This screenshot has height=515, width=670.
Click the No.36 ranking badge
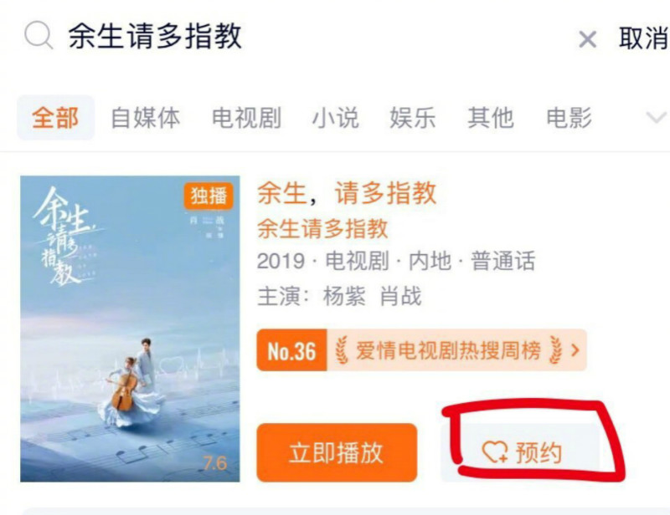point(291,350)
